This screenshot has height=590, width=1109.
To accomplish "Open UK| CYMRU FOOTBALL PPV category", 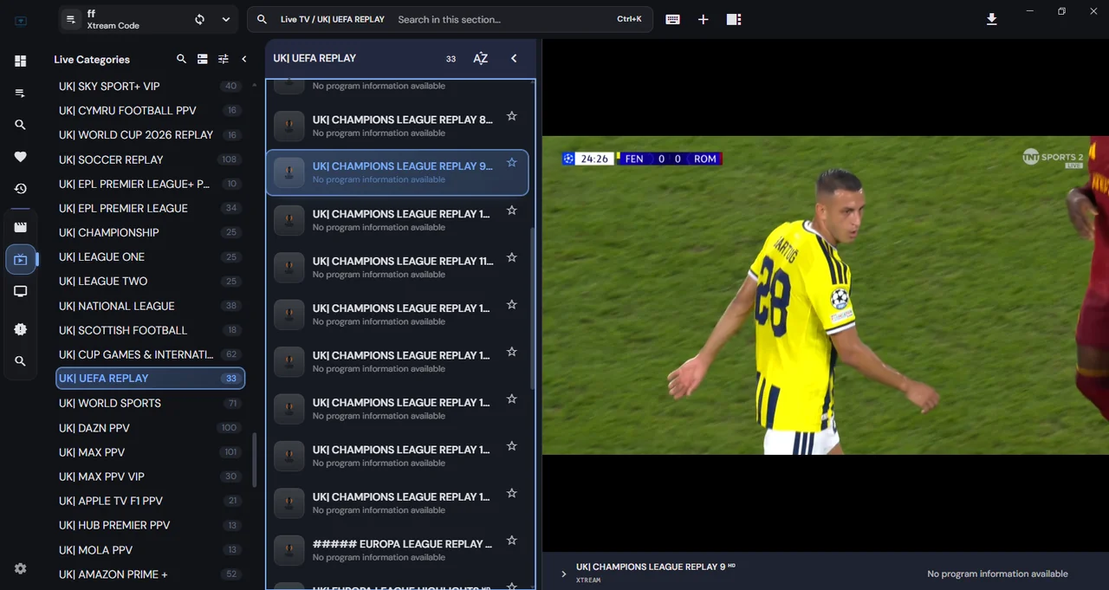I will (150, 110).
